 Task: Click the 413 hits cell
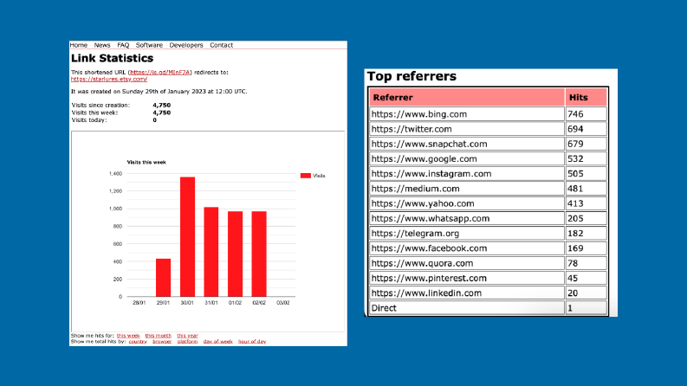click(587, 203)
